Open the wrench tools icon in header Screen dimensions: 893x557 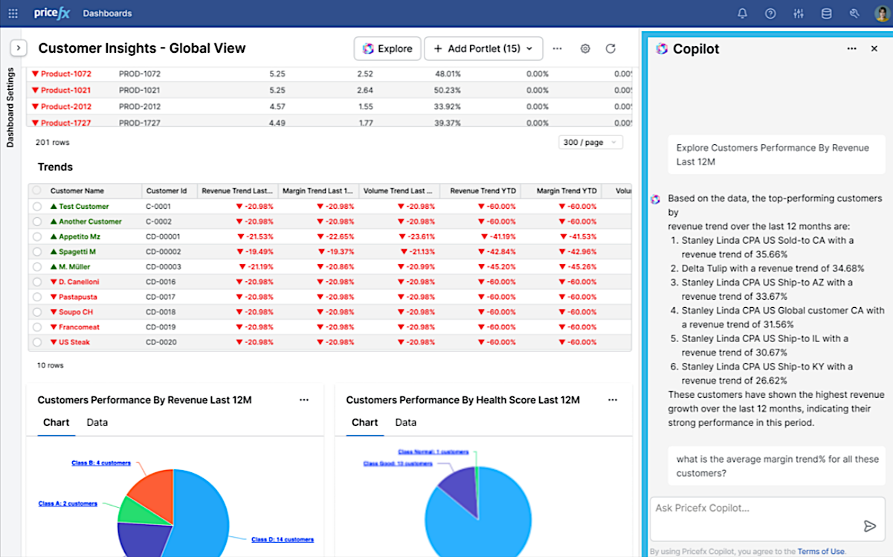click(x=854, y=13)
